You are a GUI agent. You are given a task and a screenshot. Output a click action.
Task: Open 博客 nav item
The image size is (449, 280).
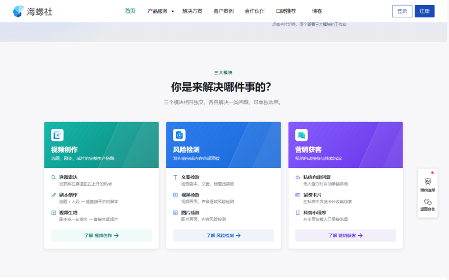point(317,11)
